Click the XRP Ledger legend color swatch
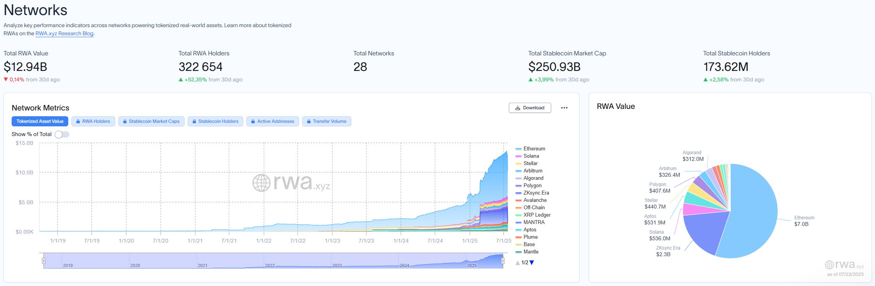 tap(518, 215)
